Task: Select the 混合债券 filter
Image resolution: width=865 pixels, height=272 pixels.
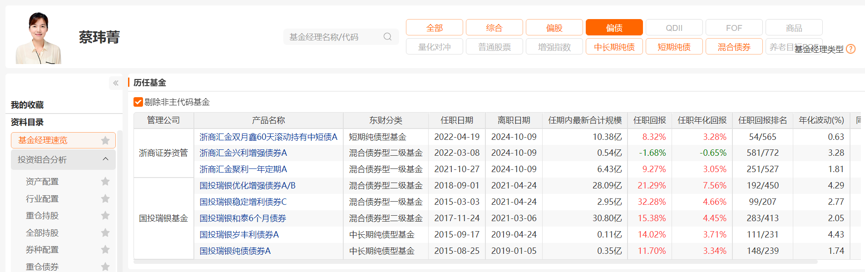Action: pyautogui.click(x=734, y=46)
